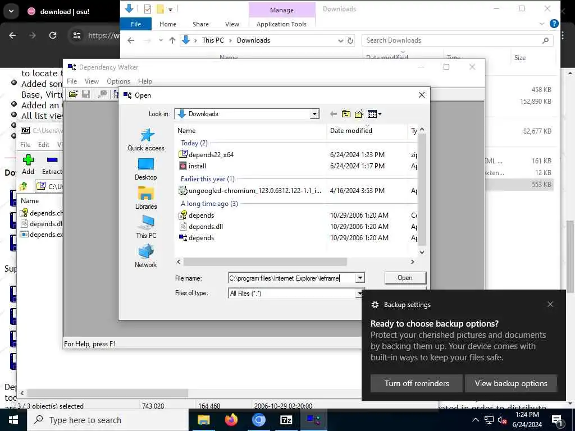Dismiss the Backup settings notification
The width and height of the screenshot is (575, 431).
[x=550, y=304]
